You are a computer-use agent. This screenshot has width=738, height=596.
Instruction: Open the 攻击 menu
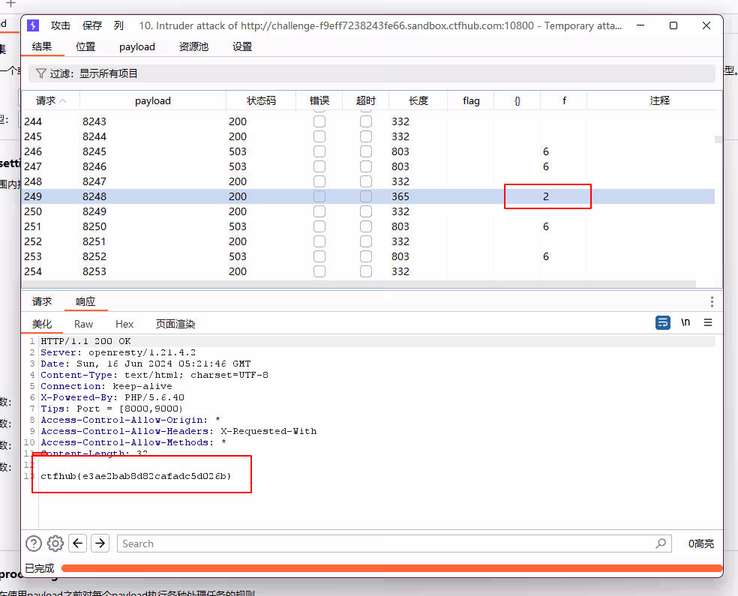pyautogui.click(x=61, y=25)
